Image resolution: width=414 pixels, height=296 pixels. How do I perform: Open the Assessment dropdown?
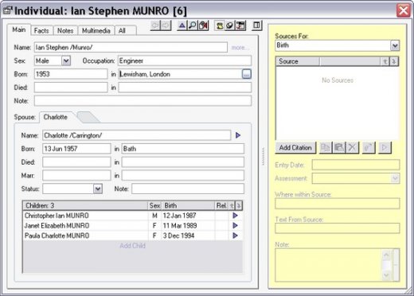coord(395,178)
